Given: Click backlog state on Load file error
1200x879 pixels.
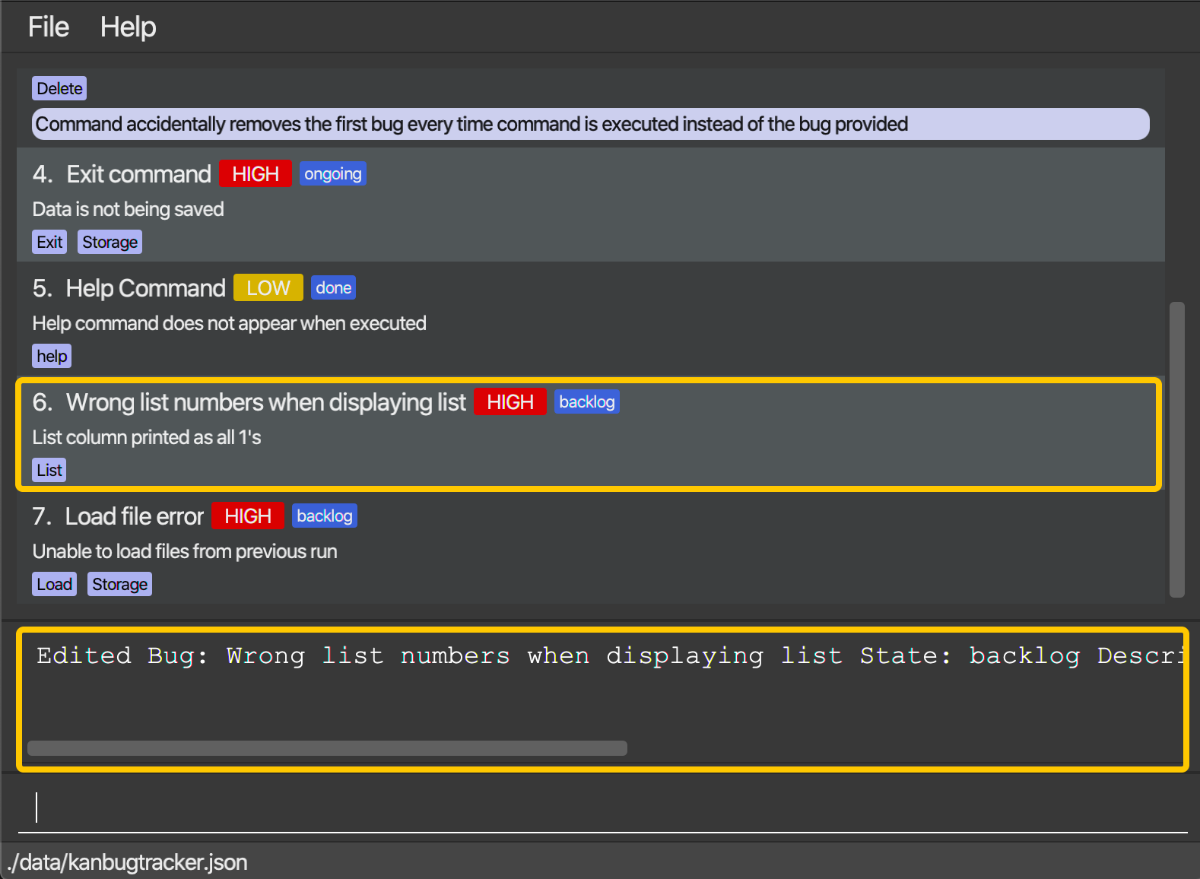Looking at the screenshot, I should (x=325, y=516).
